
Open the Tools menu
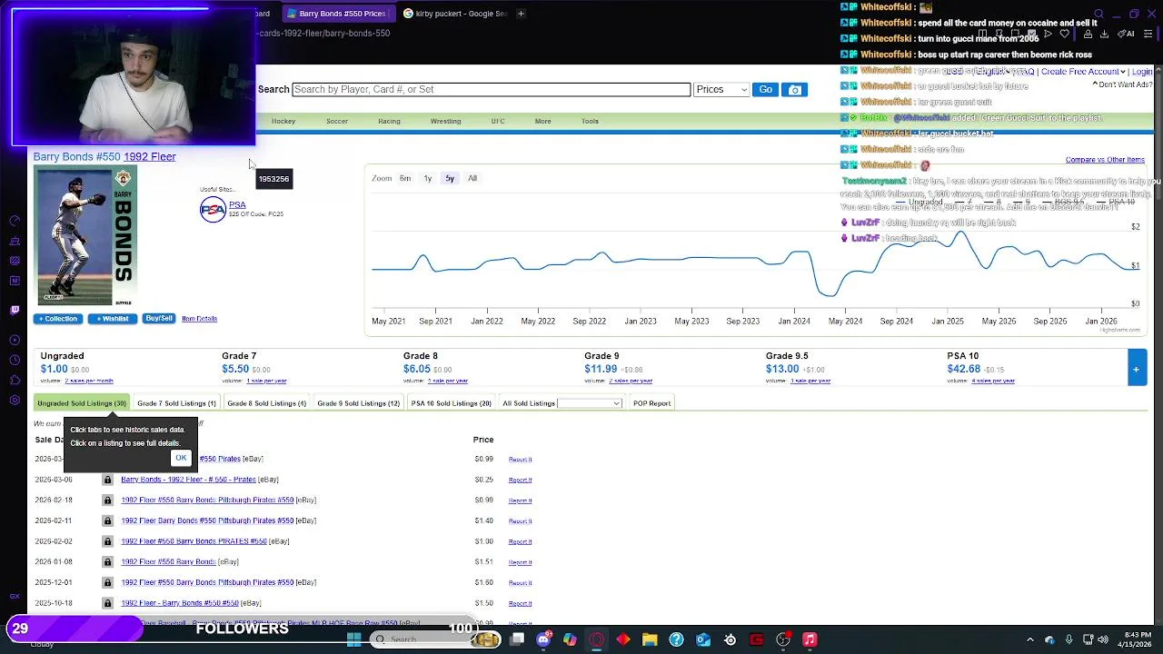coord(590,121)
